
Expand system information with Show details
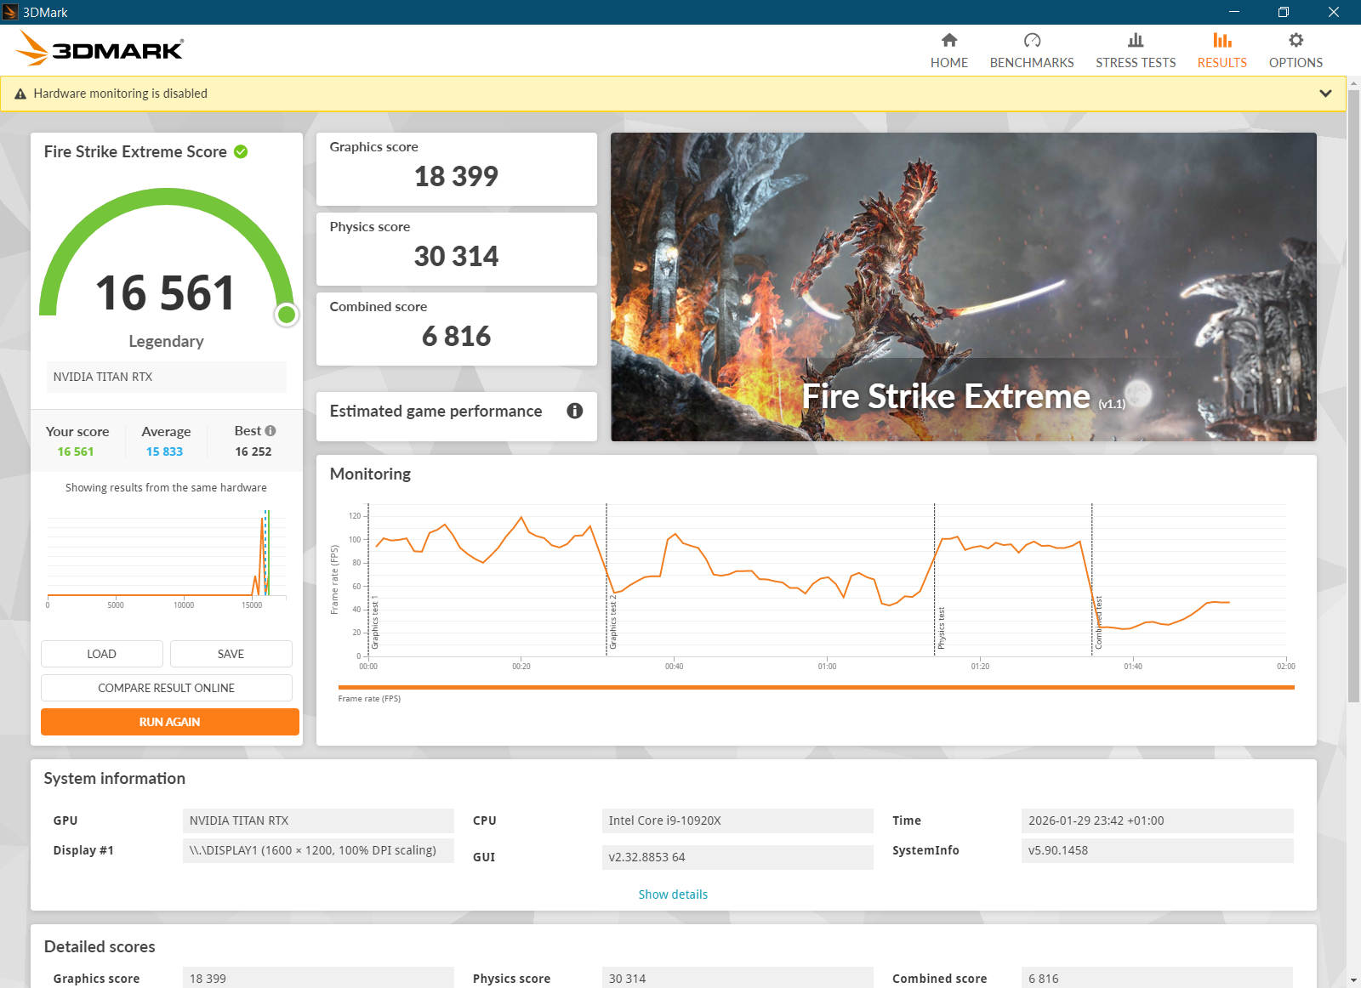pyautogui.click(x=672, y=894)
